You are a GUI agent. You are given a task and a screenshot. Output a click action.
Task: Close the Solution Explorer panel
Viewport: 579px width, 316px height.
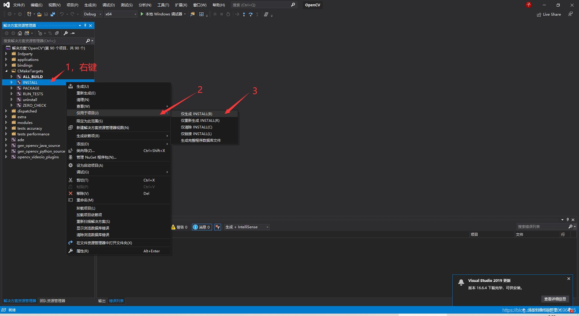point(90,26)
